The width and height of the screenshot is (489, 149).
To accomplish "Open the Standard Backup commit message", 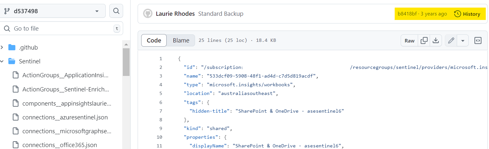I will [x=221, y=14].
